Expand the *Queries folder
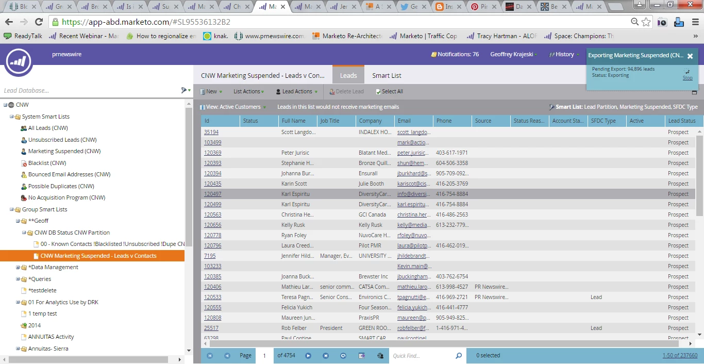Screen dimensions: 704x364 [x=18, y=279]
